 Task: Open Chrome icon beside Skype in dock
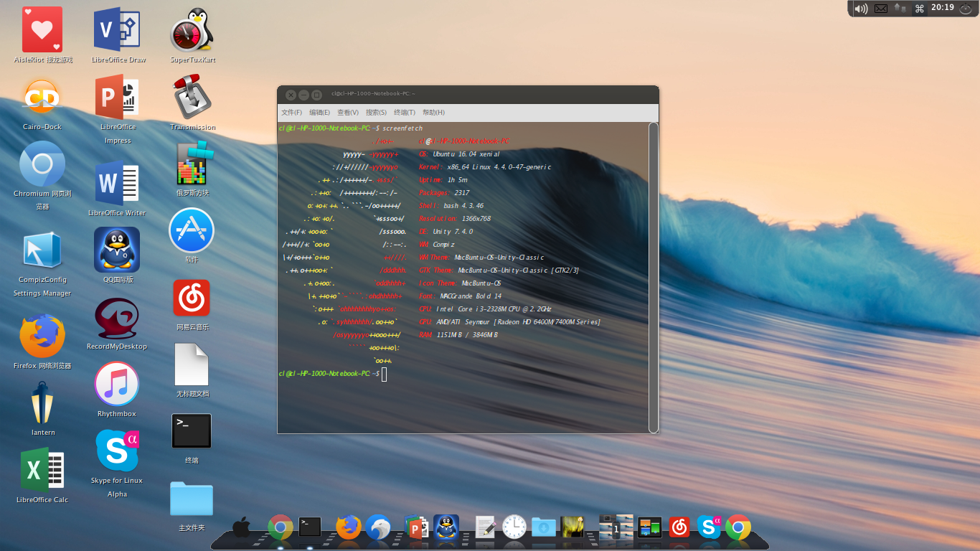tap(738, 527)
